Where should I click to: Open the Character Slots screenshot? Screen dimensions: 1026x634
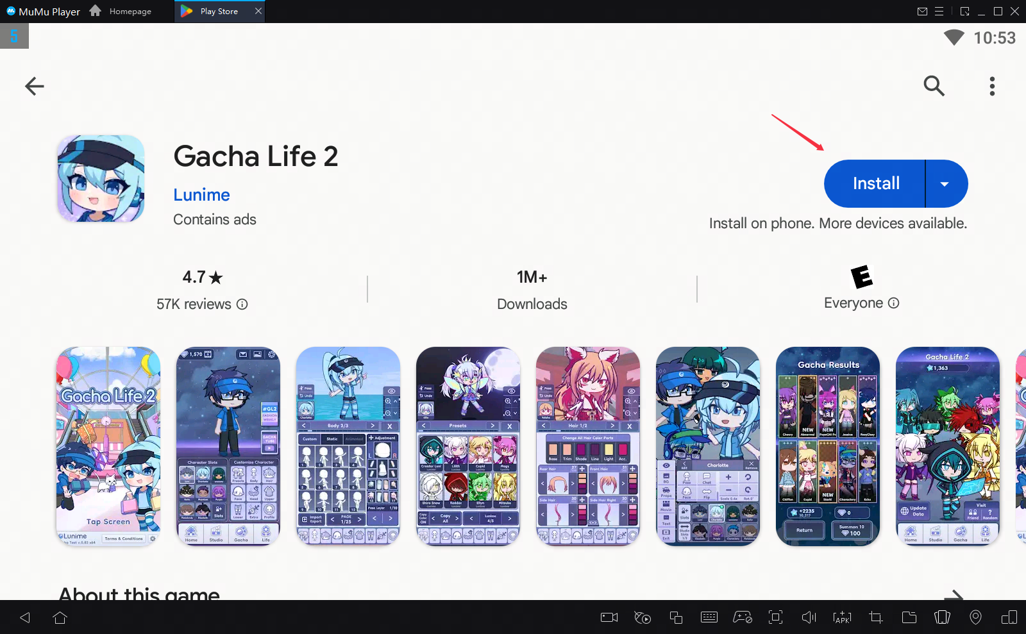tap(228, 446)
